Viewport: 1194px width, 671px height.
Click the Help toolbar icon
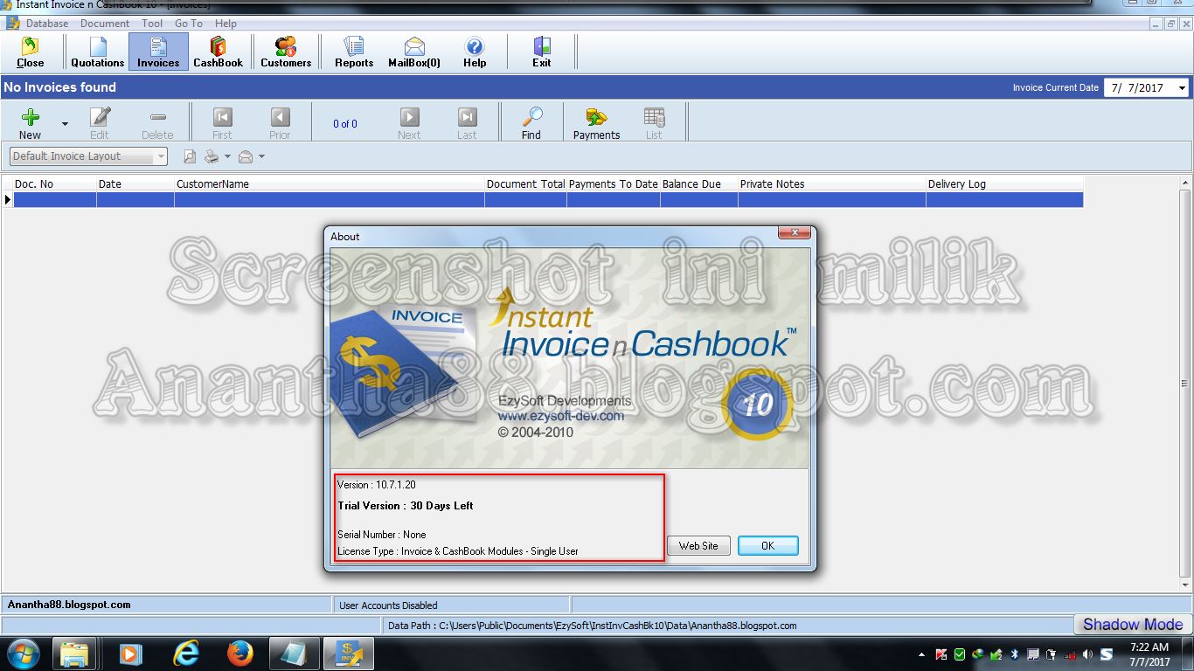pos(475,52)
